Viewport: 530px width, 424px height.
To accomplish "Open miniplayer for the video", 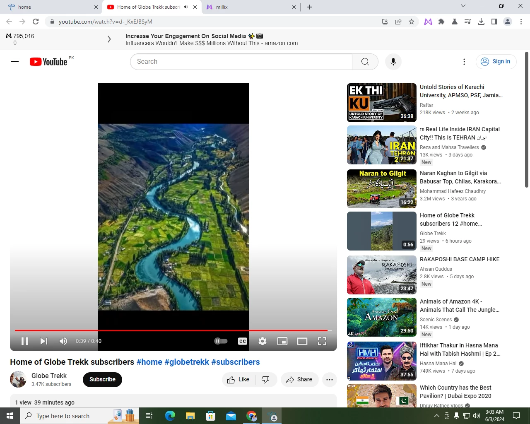I will (x=282, y=341).
